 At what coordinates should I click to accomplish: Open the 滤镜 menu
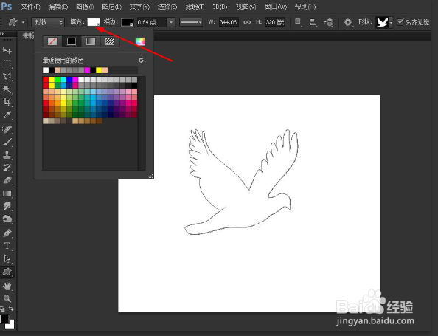195,7
